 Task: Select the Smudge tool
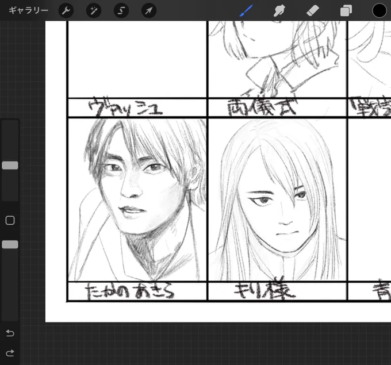[x=279, y=11]
